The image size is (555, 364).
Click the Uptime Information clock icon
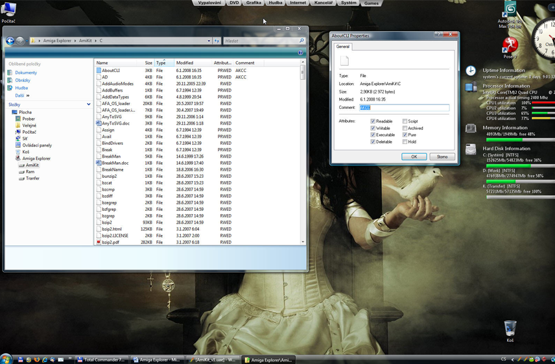471,71
